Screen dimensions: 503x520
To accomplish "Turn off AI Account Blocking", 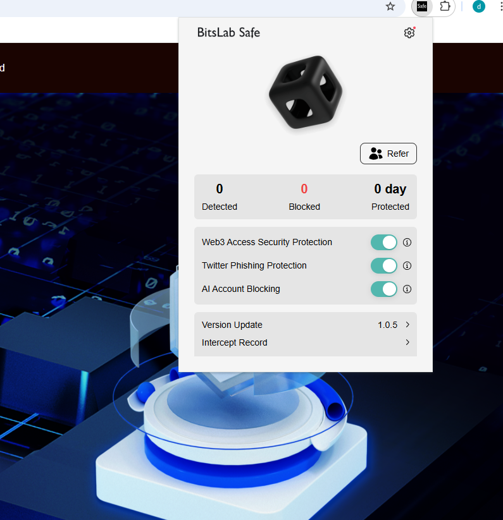I will 384,289.
